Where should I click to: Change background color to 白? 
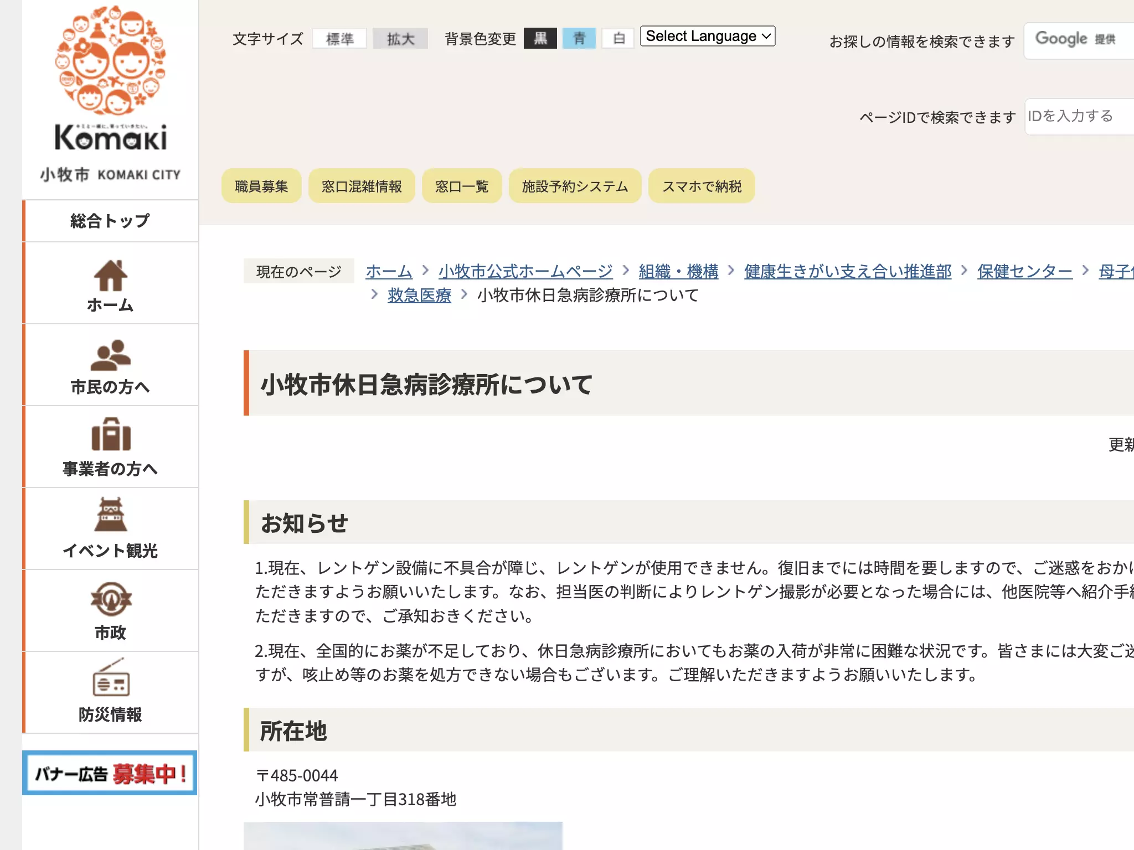coord(618,38)
